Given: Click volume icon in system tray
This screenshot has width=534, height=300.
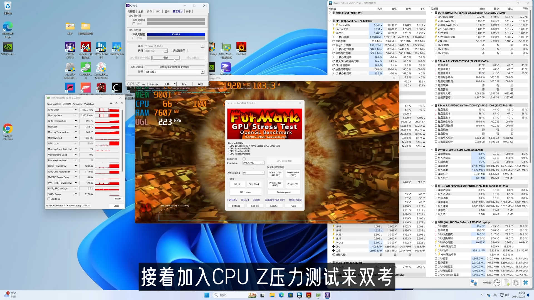Looking at the screenshot, I should tap(507, 295).
